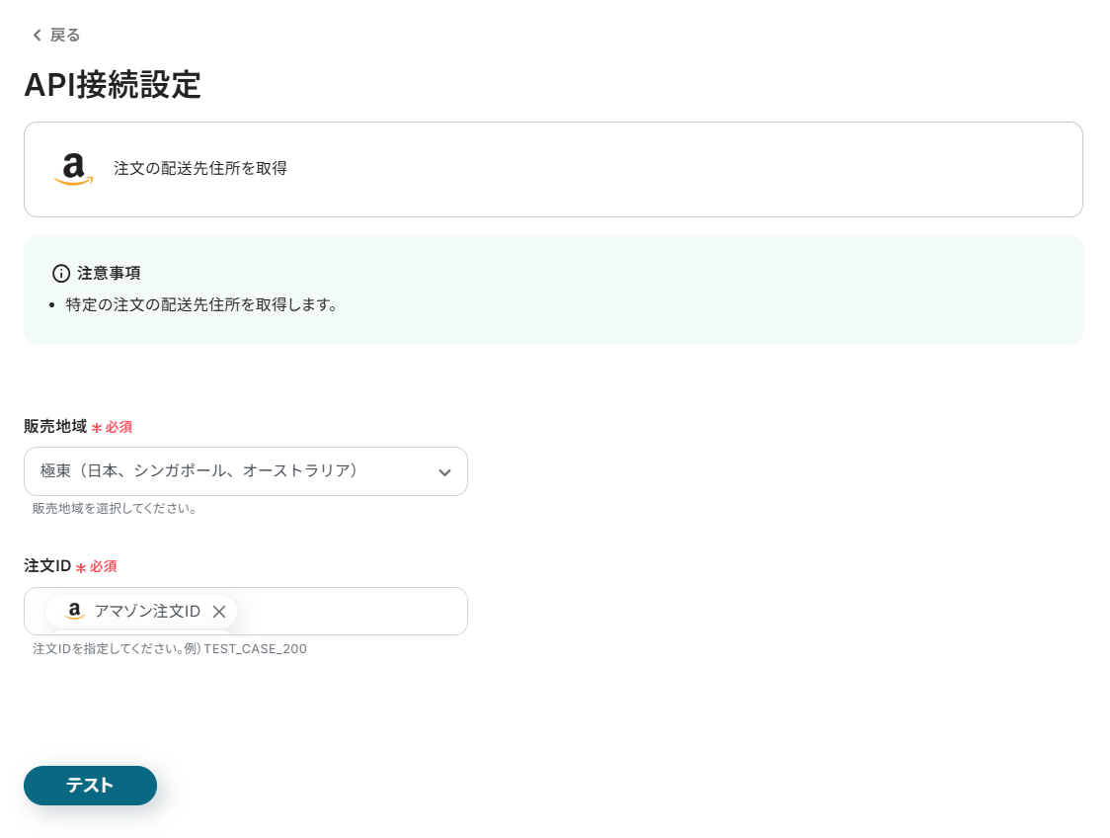The width and height of the screenshot is (1110, 838).
Task: Click the テスト button
Action: [x=90, y=786]
